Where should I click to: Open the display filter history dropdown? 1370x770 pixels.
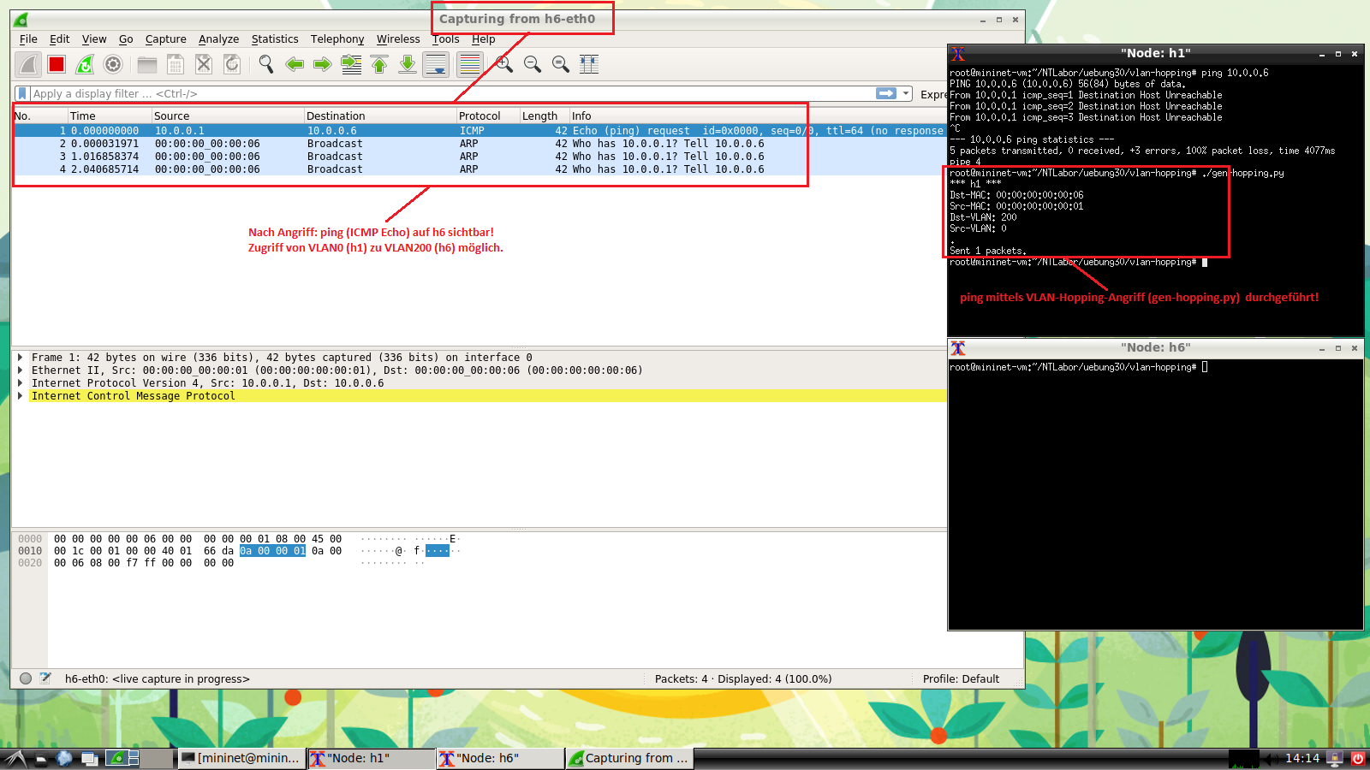coord(906,93)
